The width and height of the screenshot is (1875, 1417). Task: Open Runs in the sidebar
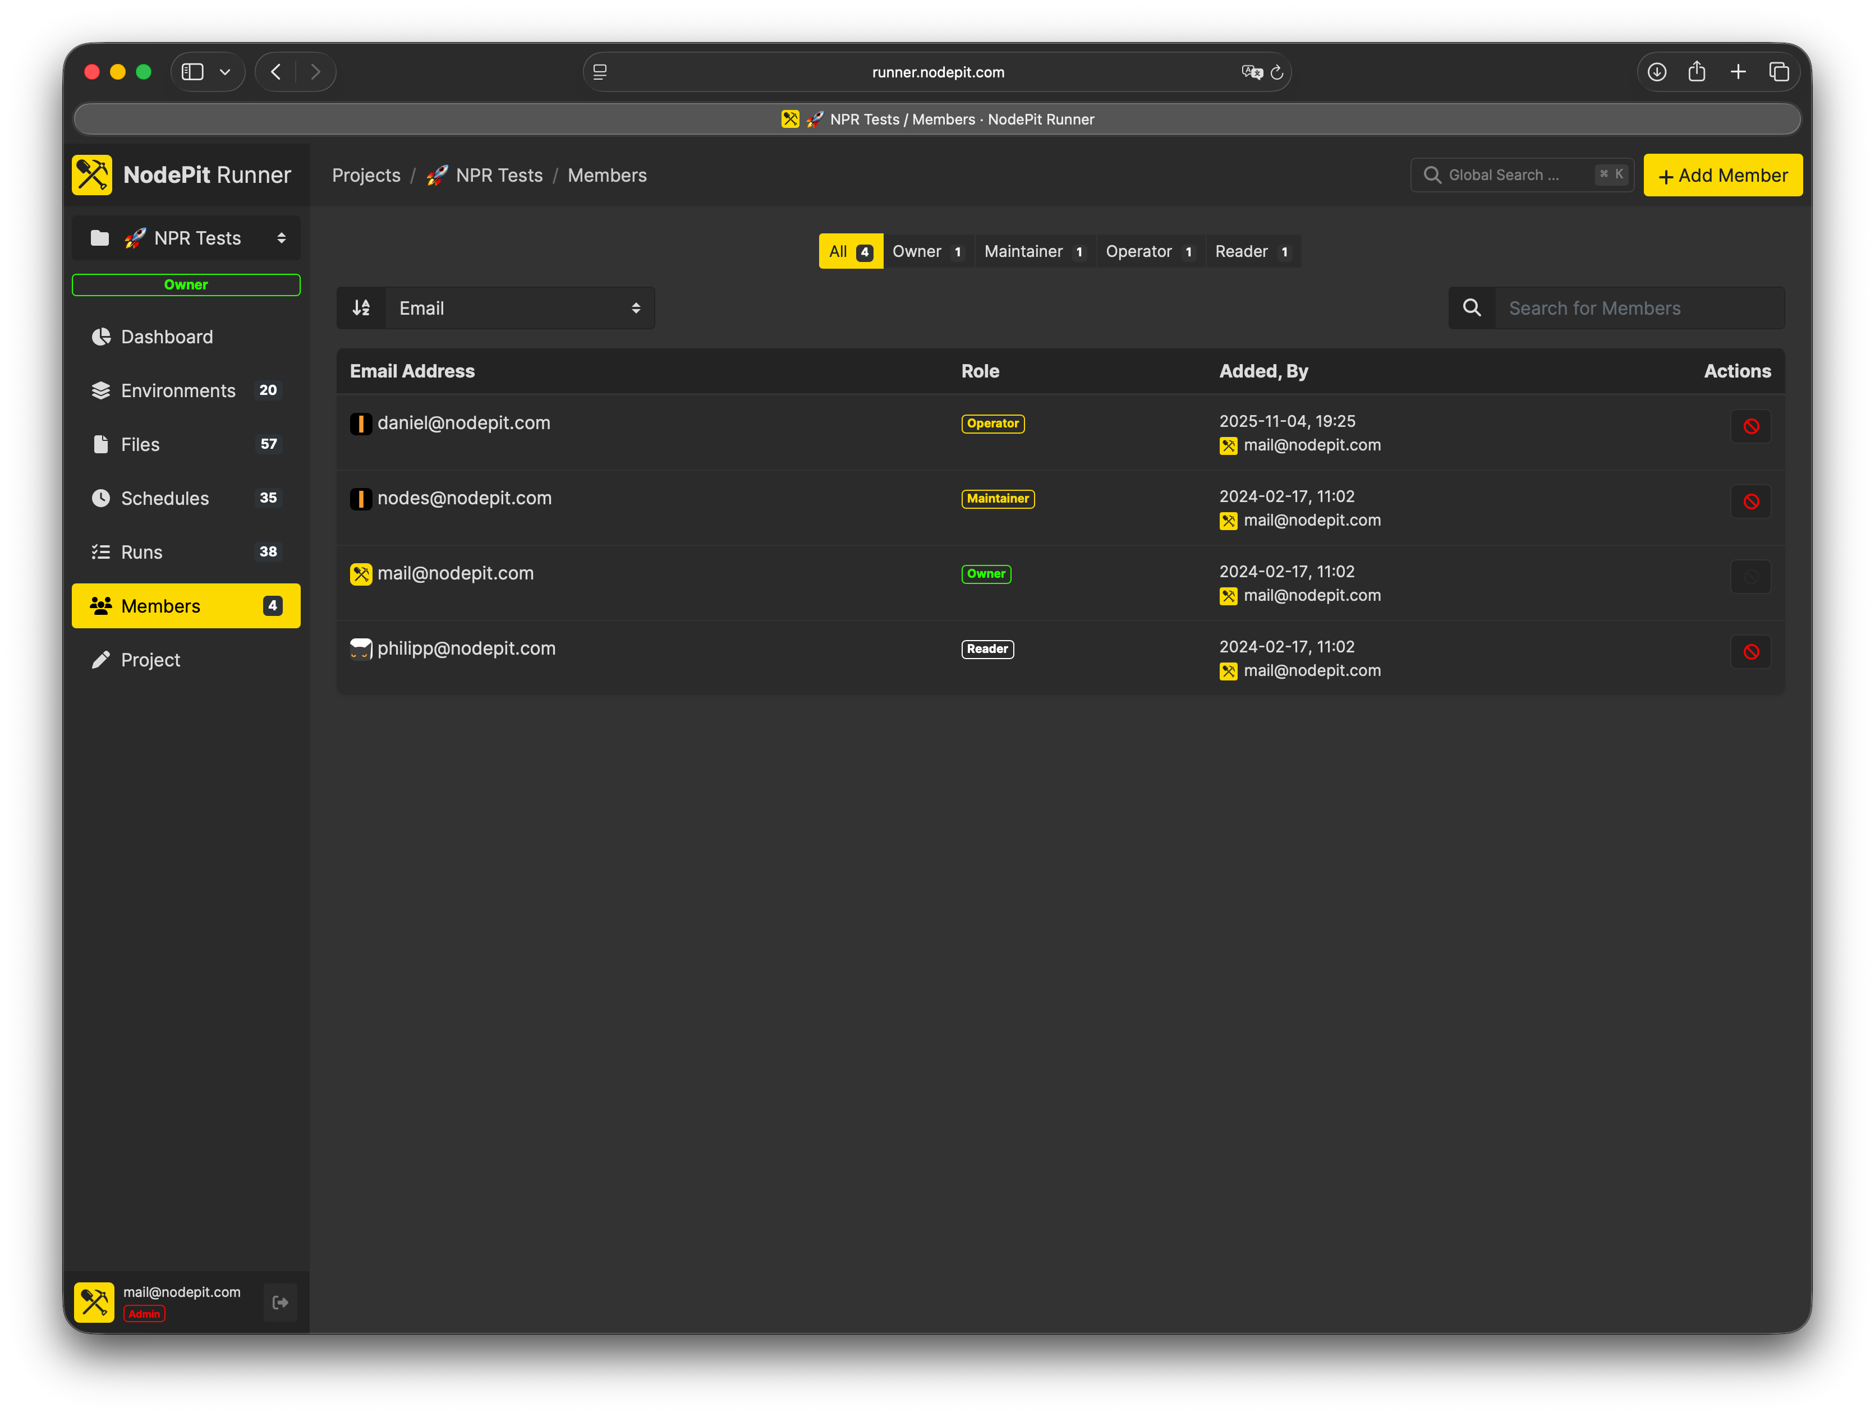(186, 552)
